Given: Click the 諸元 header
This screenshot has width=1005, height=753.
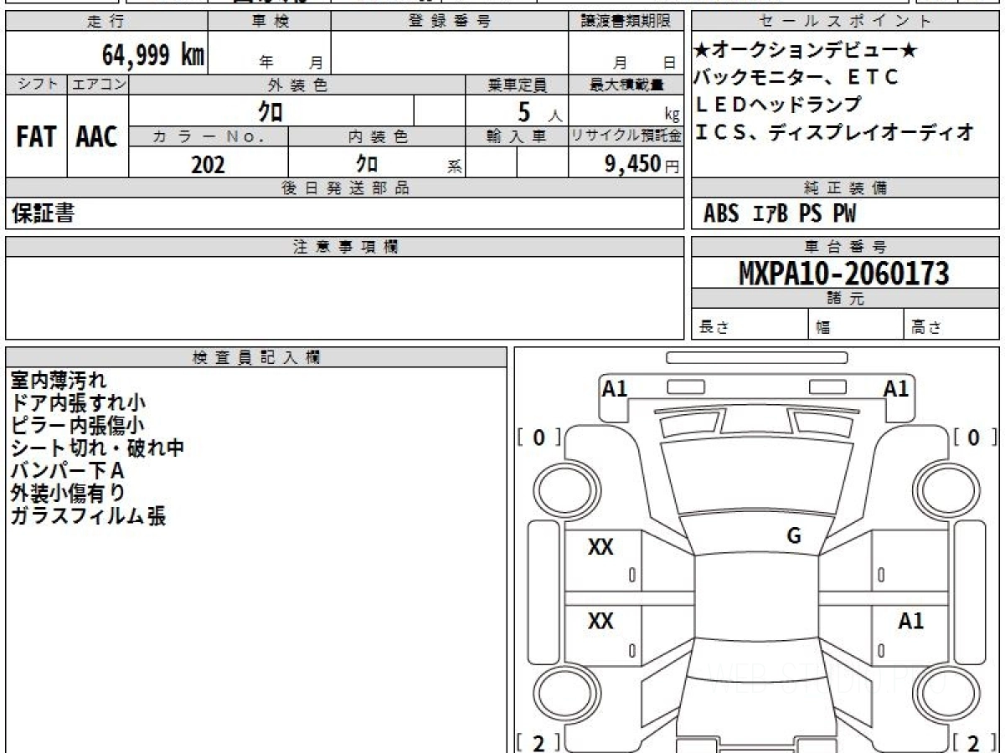Looking at the screenshot, I should coord(845,299).
